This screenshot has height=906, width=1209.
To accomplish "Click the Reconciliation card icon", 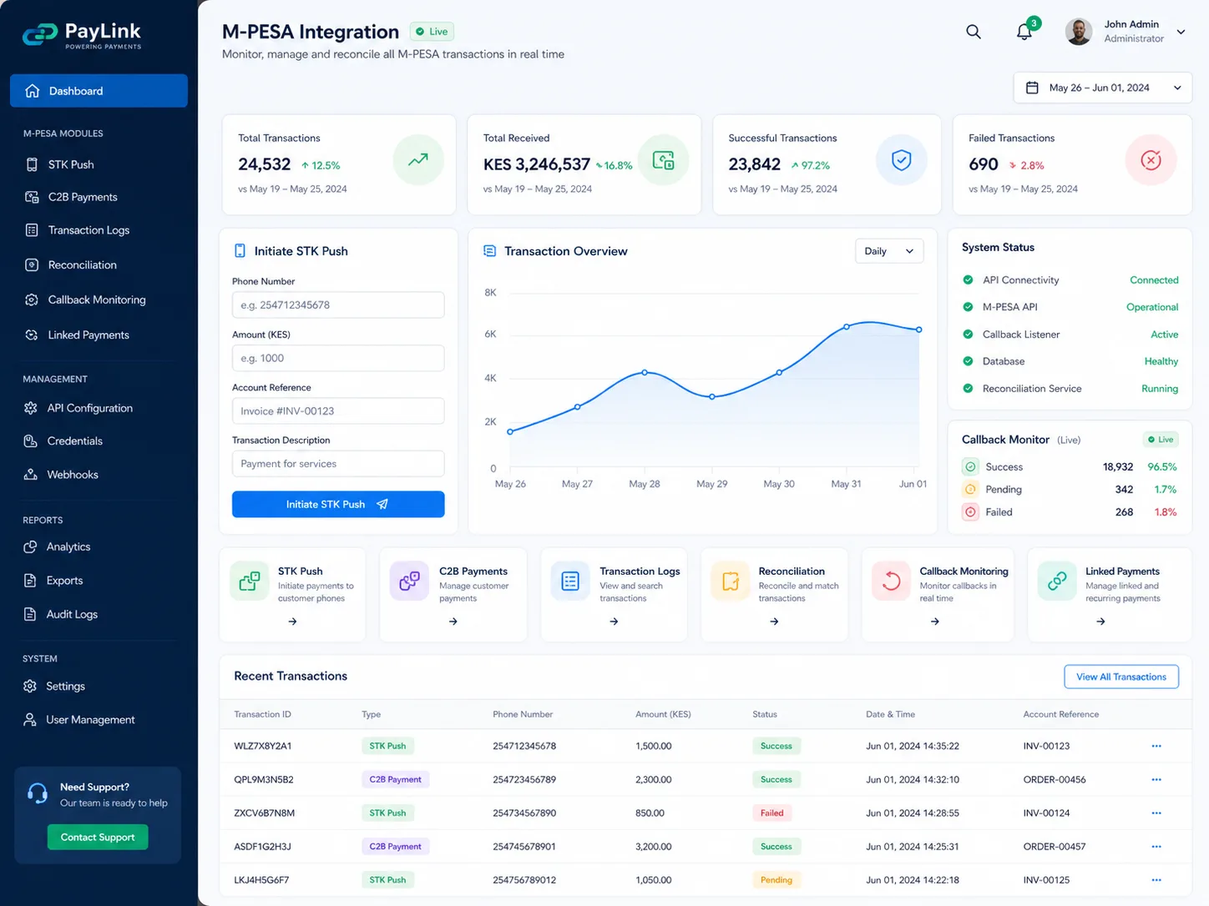I will pyautogui.click(x=731, y=581).
